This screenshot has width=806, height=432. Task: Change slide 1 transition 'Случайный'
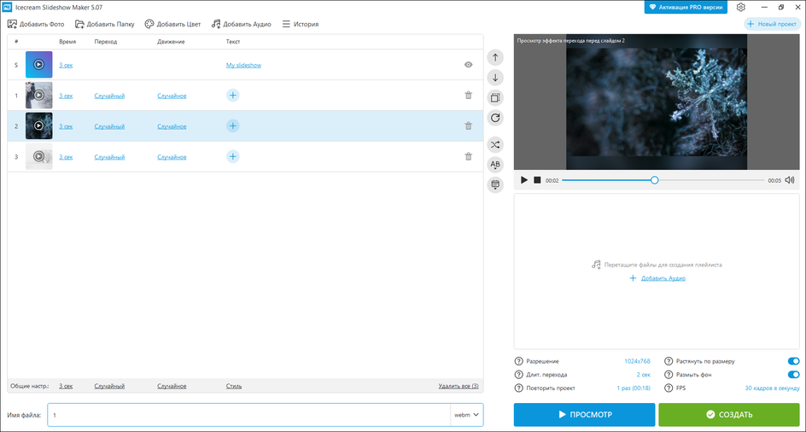[109, 96]
